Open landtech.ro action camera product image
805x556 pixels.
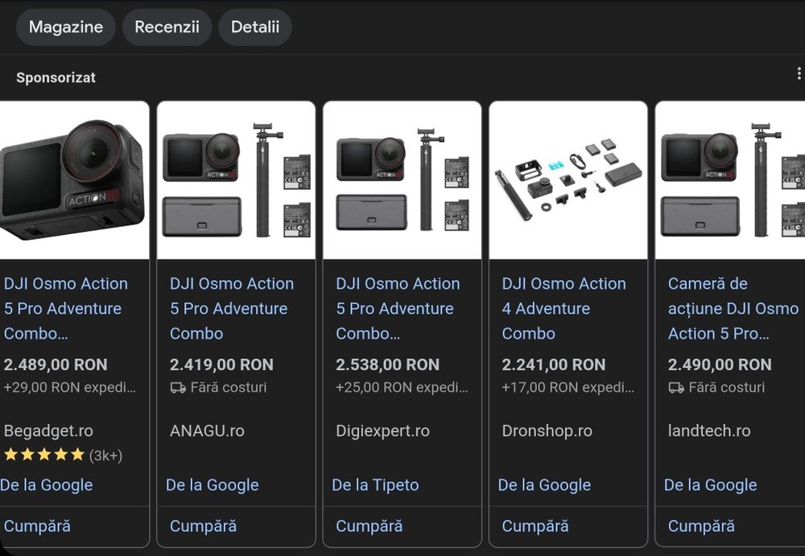click(x=730, y=179)
